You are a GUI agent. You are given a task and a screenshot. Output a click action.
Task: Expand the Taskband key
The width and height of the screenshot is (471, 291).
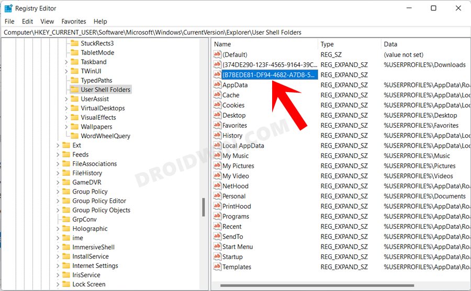[x=66, y=62]
